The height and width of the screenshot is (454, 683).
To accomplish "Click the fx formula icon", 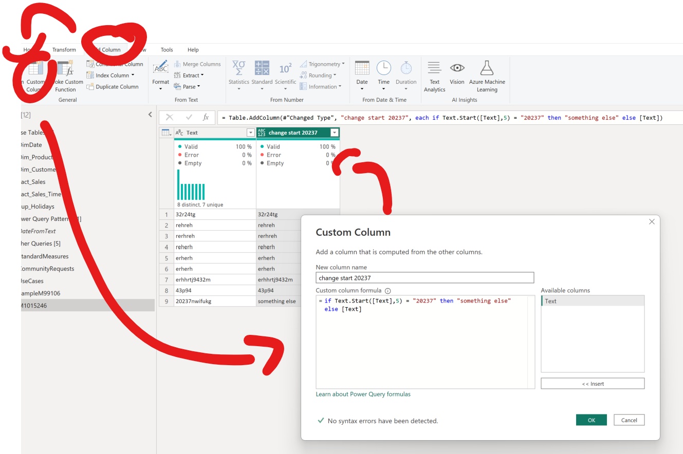I will pyautogui.click(x=206, y=118).
